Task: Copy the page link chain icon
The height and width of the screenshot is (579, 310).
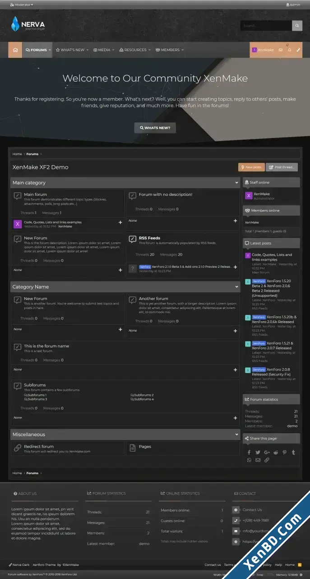Action: point(267,460)
